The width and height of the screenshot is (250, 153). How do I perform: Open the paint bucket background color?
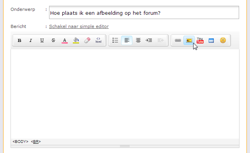(76, 40)
